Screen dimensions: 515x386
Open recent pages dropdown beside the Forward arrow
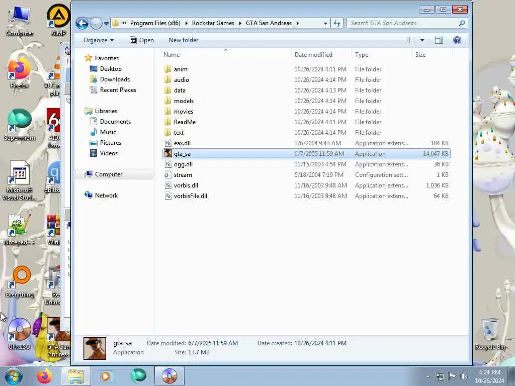pos(107,24)
